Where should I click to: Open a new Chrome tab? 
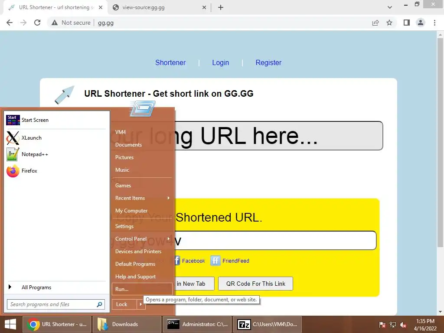pyautogui.click(x=221, y=8)
